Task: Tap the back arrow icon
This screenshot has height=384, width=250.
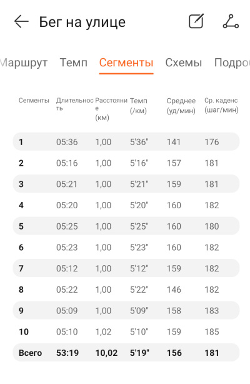Action: (x=21, y=22)
